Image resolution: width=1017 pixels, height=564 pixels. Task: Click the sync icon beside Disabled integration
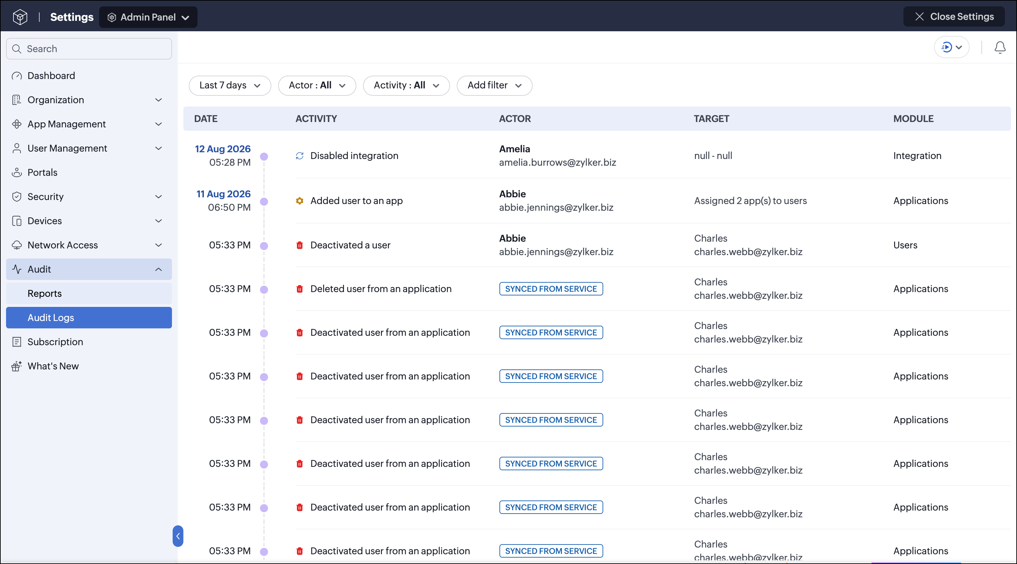point(300,156)
